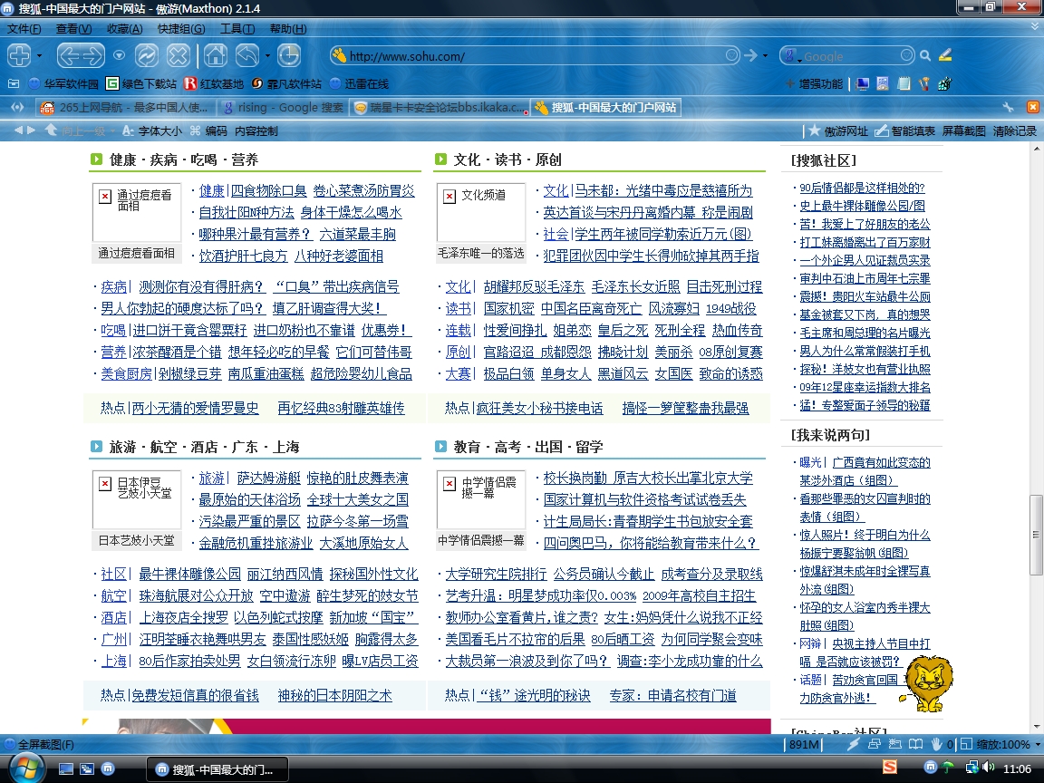Switch to the 265上网导航 tab
The width and height of the screenshot is (1044, 783).
click(x=124, y=107)
